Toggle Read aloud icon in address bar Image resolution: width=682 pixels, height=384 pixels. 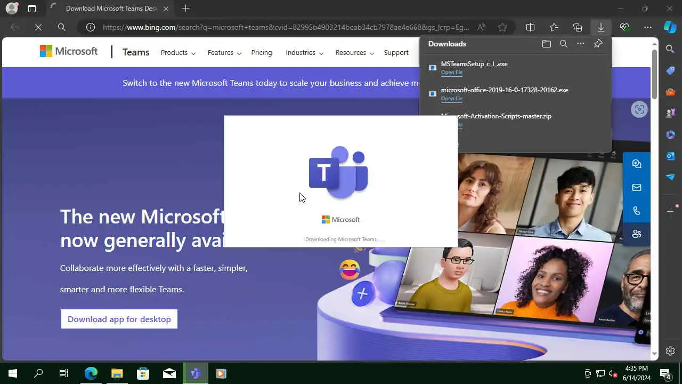point(481,27)
